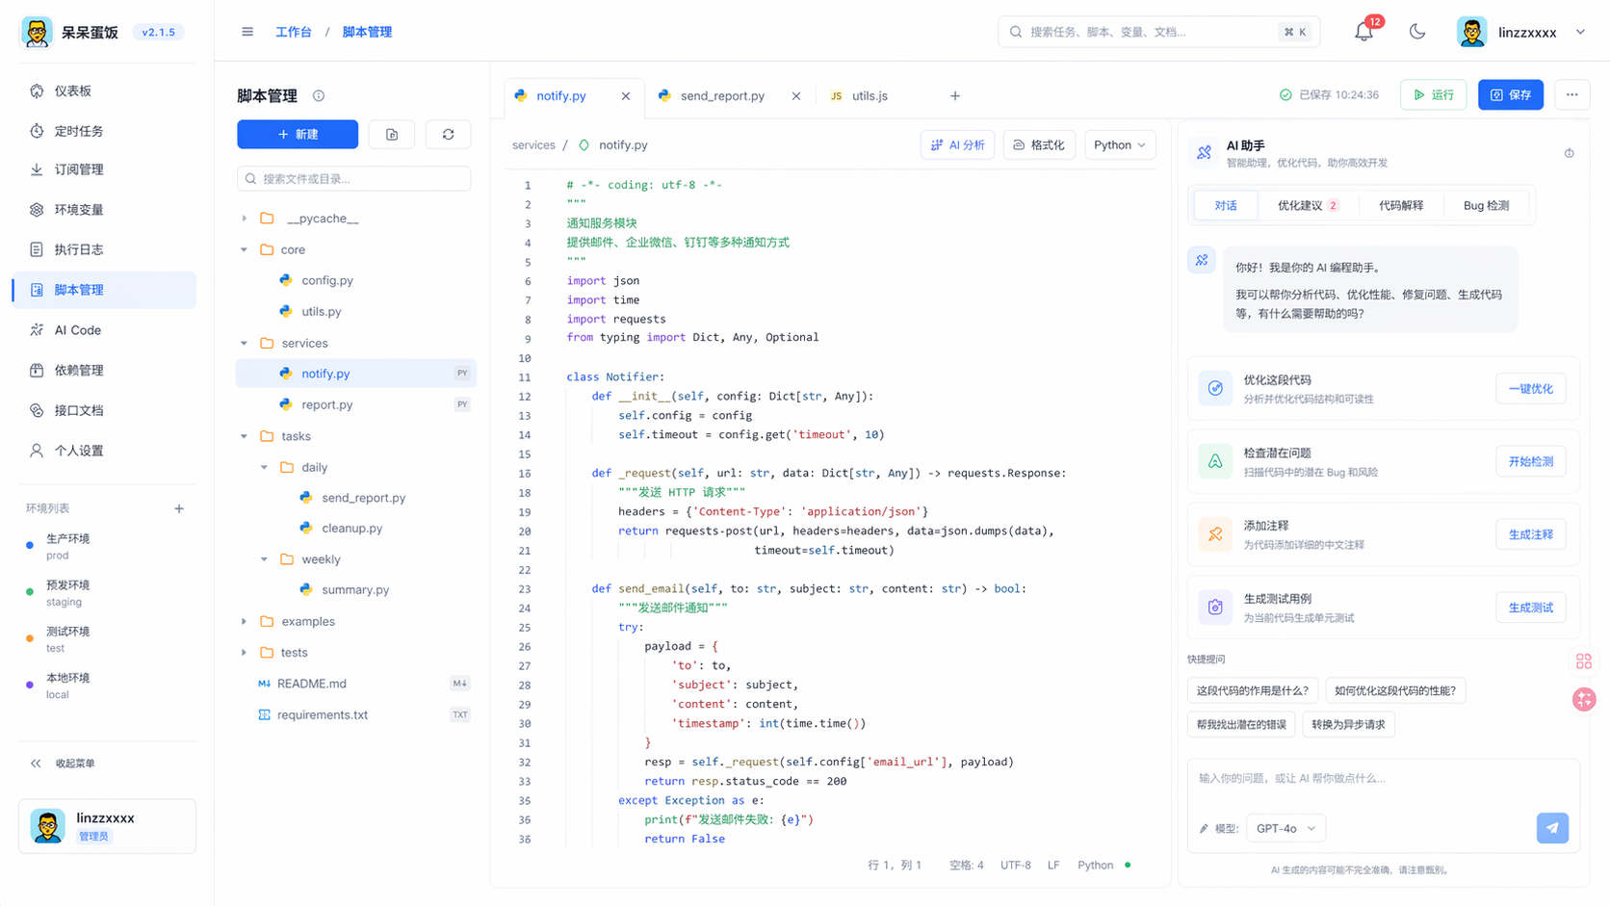The height and width of the screenshot is (906, 1610).
Task: Collapse the daily folder
Action: click(x=264, y=467)
